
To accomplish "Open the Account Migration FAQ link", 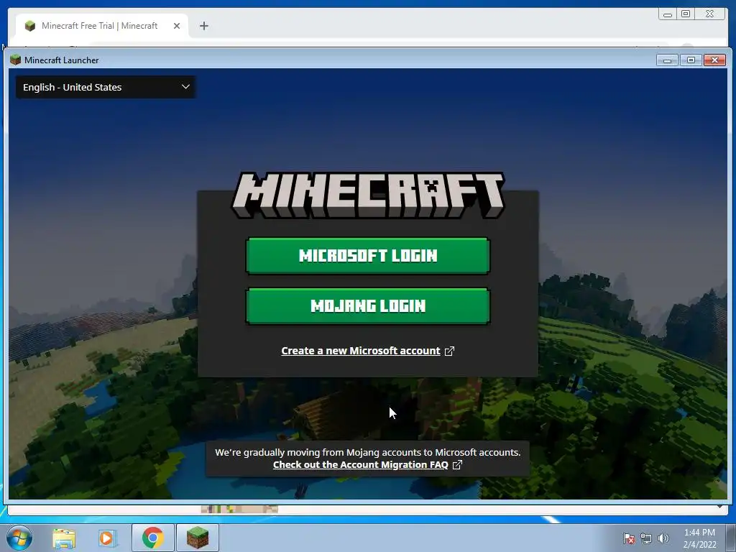I will [361, 465].
